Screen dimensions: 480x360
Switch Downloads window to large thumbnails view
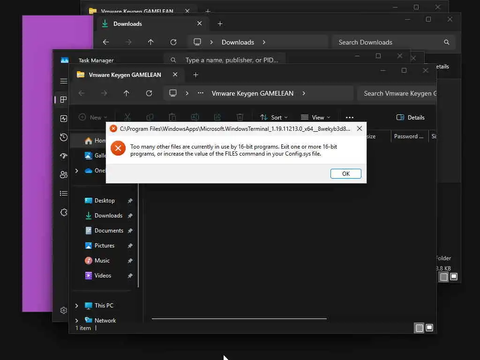point(454,277)
